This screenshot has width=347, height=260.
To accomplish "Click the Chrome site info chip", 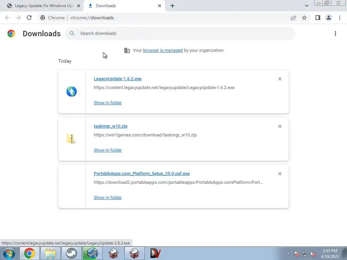I will [x=52, y=18].
